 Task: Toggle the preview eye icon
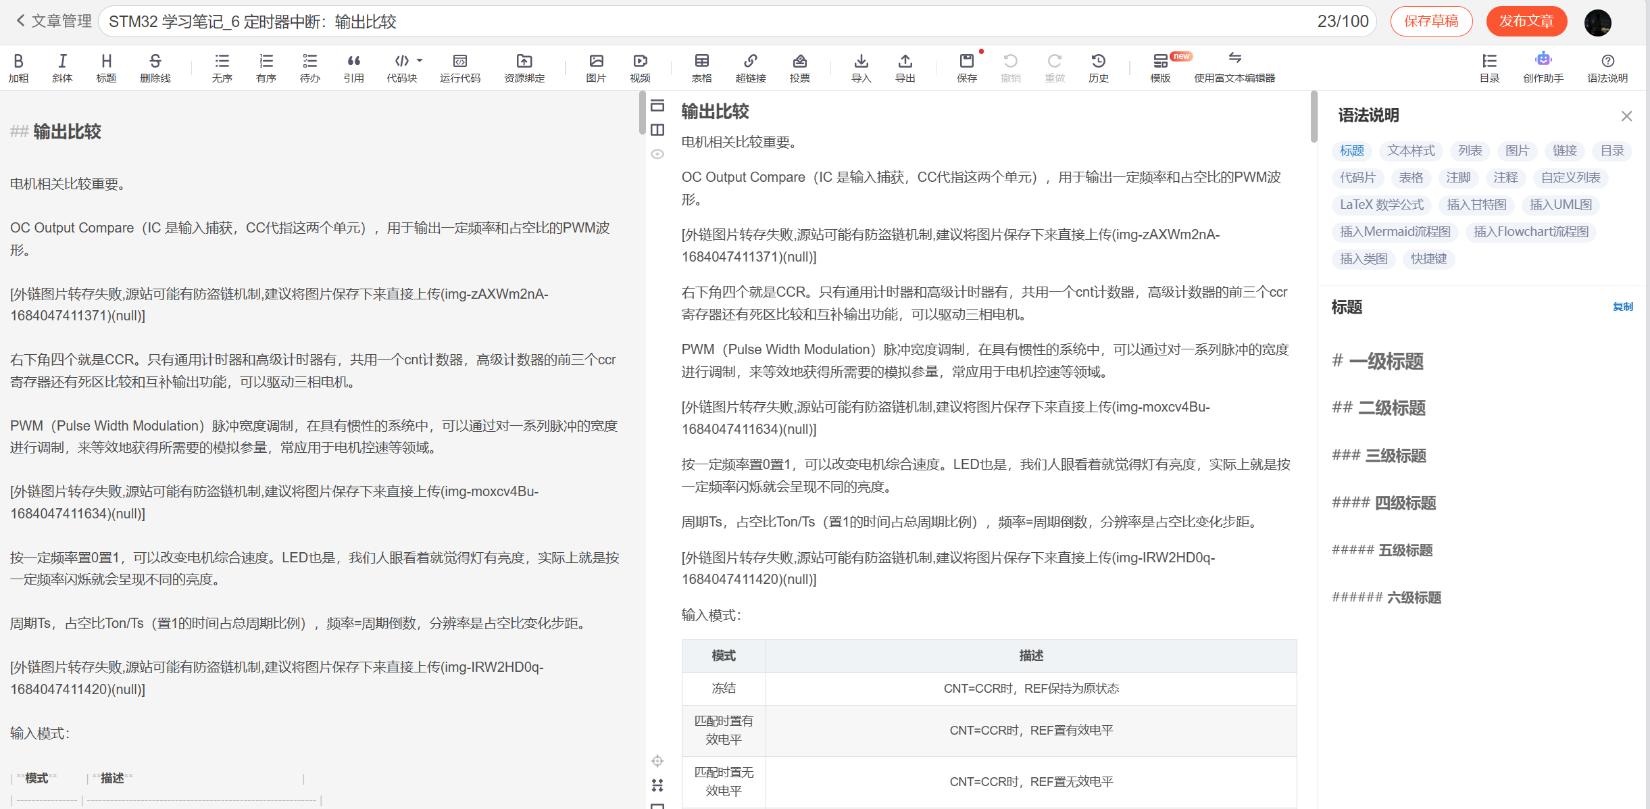pos(657,154)
